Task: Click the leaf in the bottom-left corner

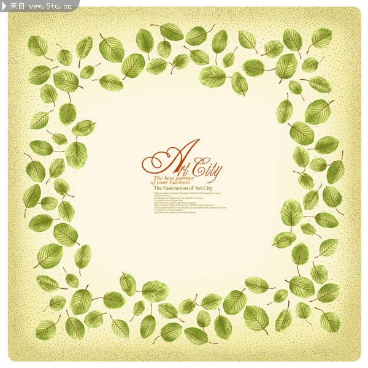Action: coord(45,330)
